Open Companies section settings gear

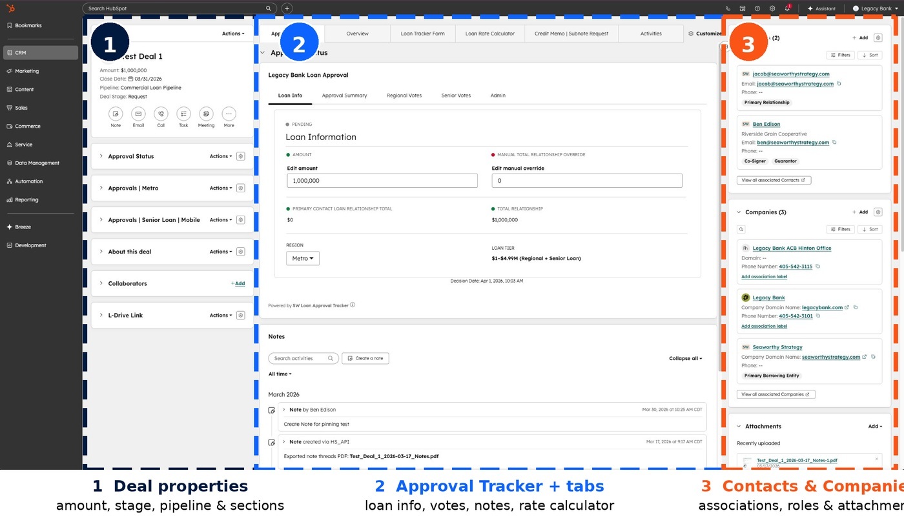878,212
